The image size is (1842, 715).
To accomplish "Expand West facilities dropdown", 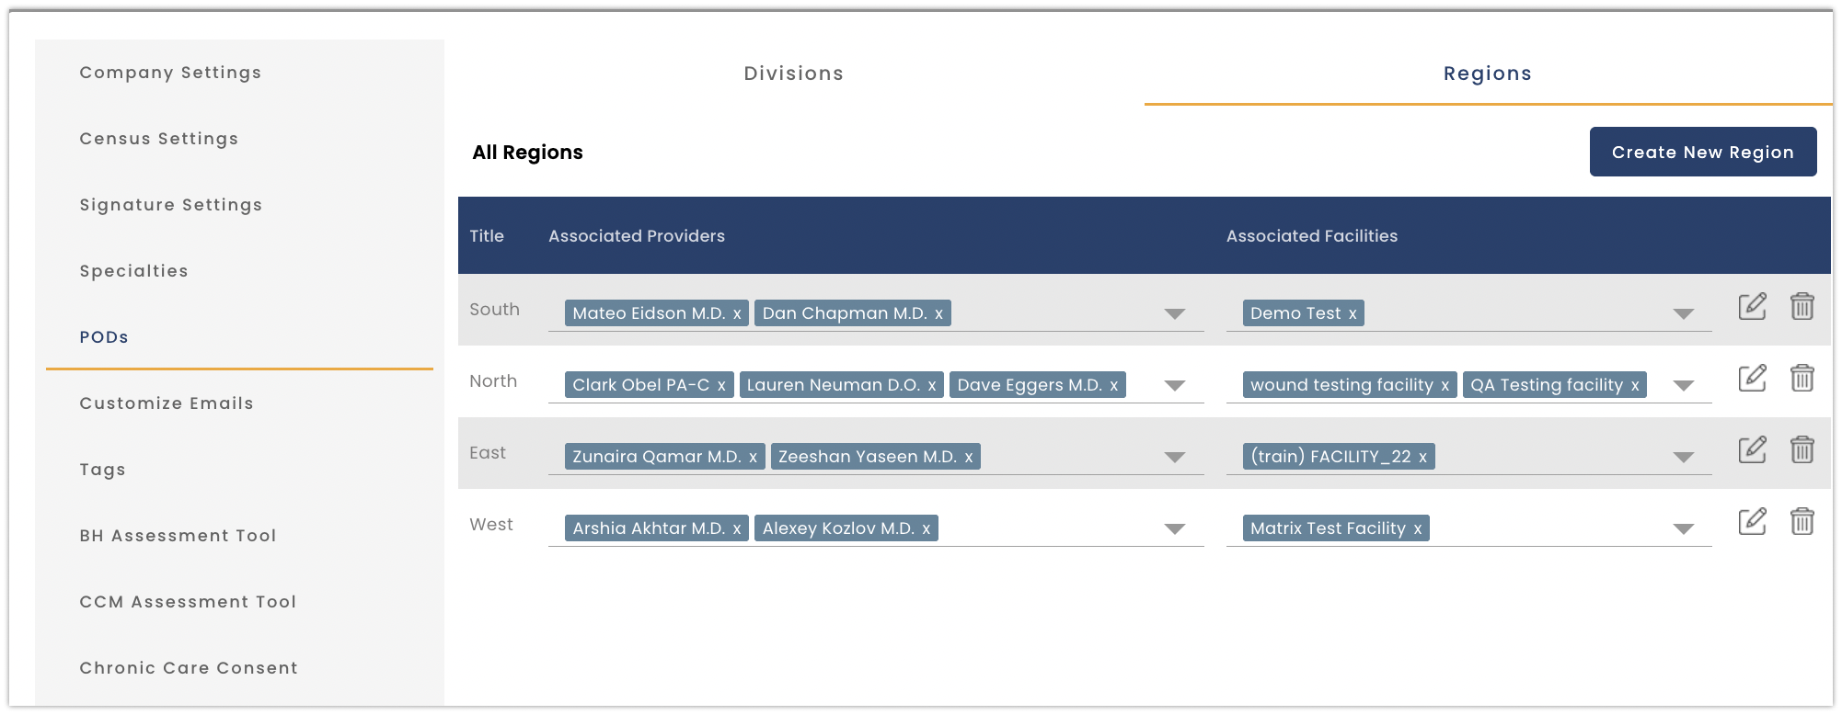I will [1684, 529].
